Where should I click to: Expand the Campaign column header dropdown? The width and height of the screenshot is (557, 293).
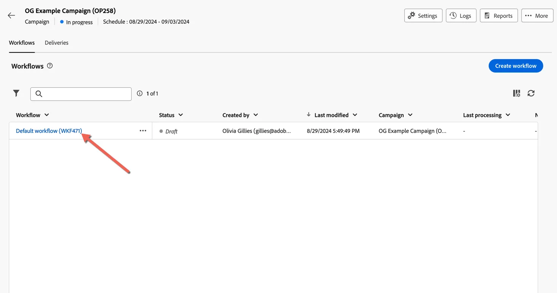pyautogui.click(x=410, y=115)
